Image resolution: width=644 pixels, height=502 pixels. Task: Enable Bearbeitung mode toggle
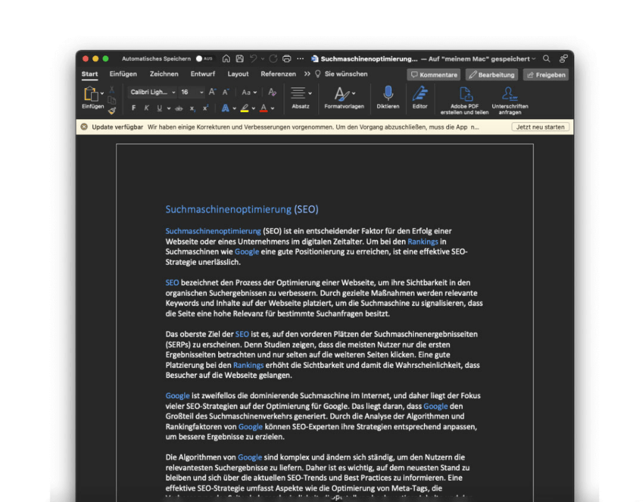click(x=492, y=74)
